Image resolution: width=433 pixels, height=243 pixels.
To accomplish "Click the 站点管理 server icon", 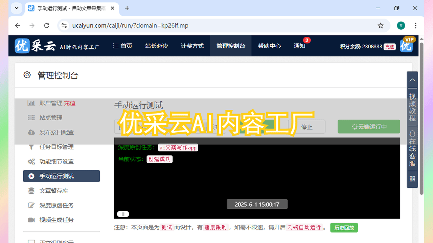I will coord(31,118).
